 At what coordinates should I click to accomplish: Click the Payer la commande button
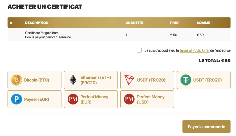pyautogui.click(x=206, y=126)
